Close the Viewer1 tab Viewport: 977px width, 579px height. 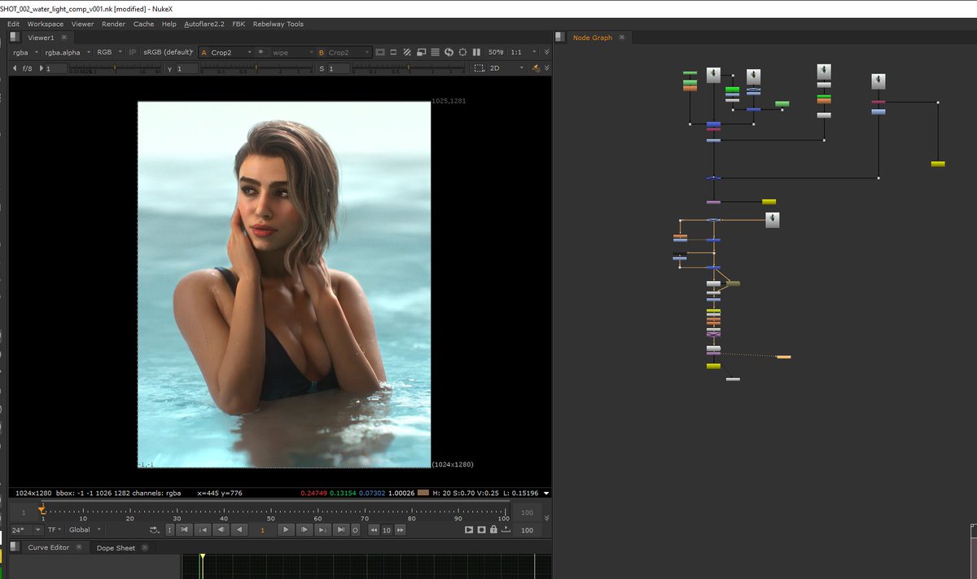click(x=64, y=37)
